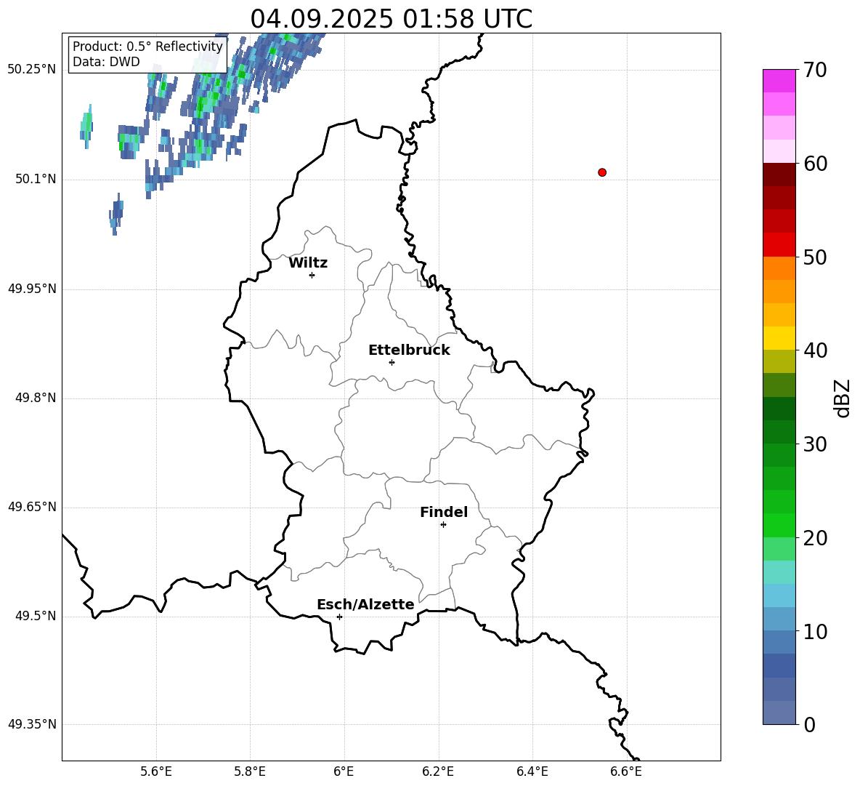This screenshot has height=786, width=860.
Task: Click the 6°E longitude label
Action: click(x=344, y=771)
